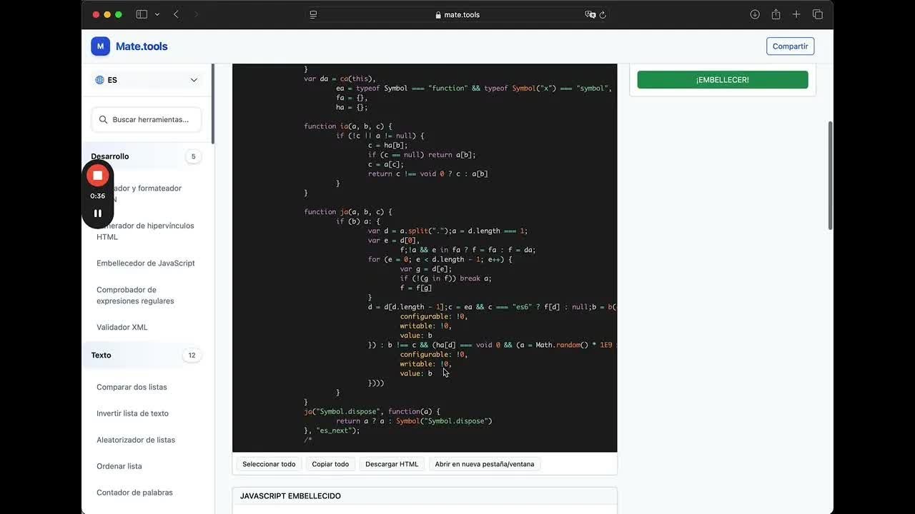This screenshot has height=514, width=915.
Task: Click the search magnifier icon
Action: click(104, 120)
